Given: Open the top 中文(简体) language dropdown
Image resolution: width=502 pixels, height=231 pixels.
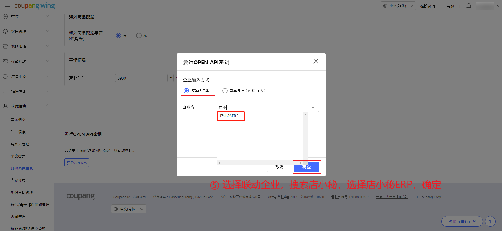Looking at the screenshot, I should click(x=398, y=6).
